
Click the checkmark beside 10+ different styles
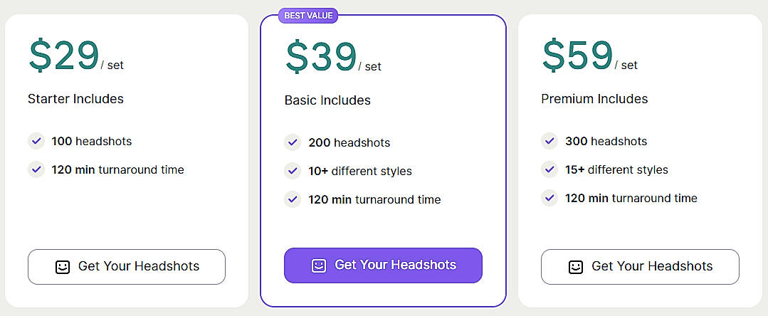click(x=293, y=171)
